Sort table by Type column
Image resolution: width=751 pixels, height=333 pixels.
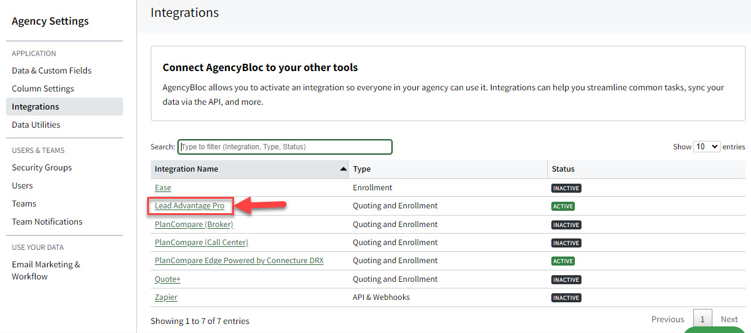[448, 169]
